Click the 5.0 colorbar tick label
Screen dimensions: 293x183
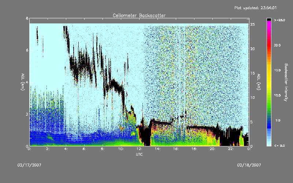coord(278,121)
